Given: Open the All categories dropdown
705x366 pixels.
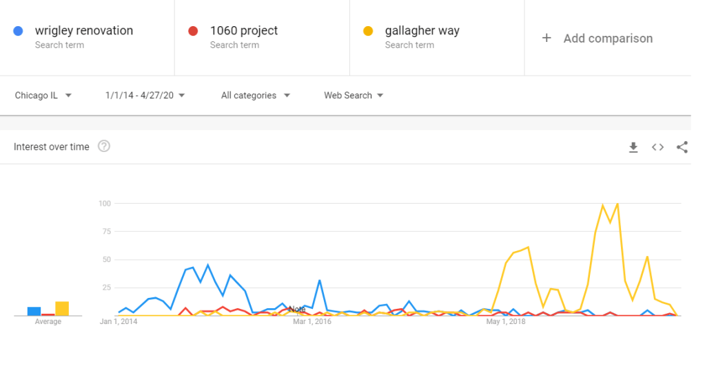Looking at the screenshot, I should pyautogui.click(x=255, y=96).
